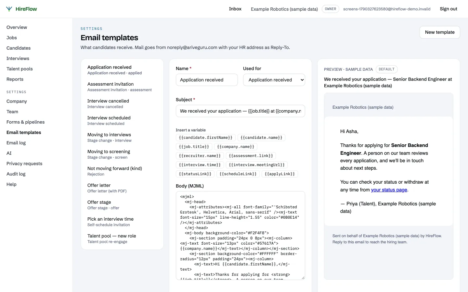The image size is (468, 292).
Task: Click the your status page link in preview
Action: pyautogui.click(x=389, y=190)
